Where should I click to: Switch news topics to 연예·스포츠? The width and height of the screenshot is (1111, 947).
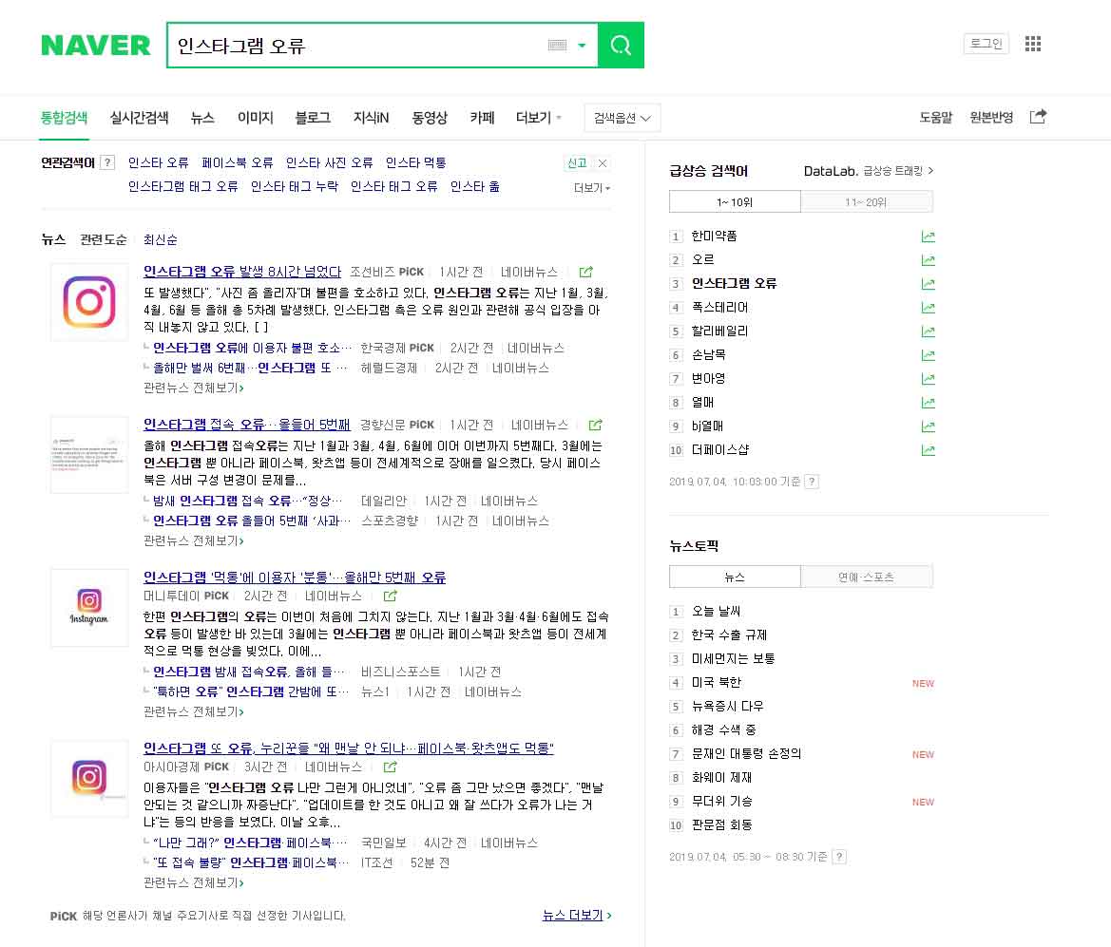point(866,577)
